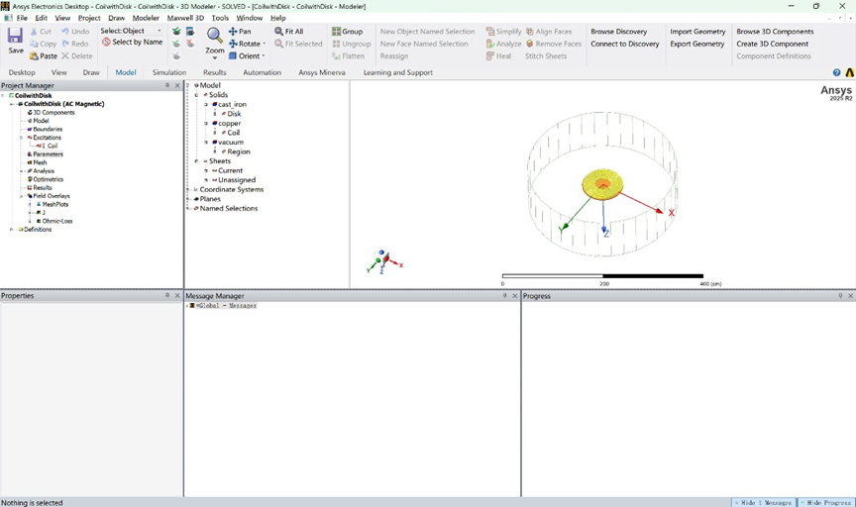Toggle the Hide Progress status button
The height and width of the screenshot is (507, 856).
[x=826, y=503]
